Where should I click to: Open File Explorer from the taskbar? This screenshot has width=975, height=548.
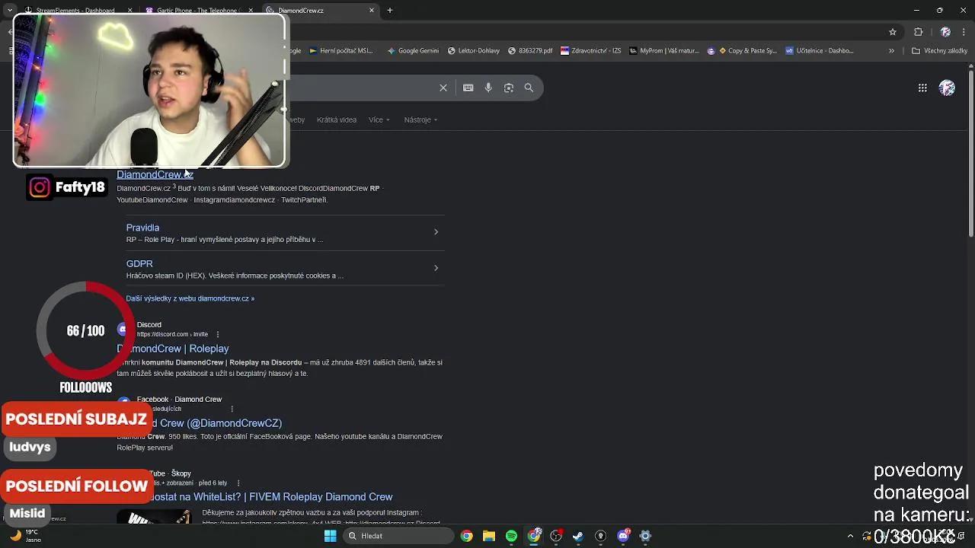(x=489, y=536)
